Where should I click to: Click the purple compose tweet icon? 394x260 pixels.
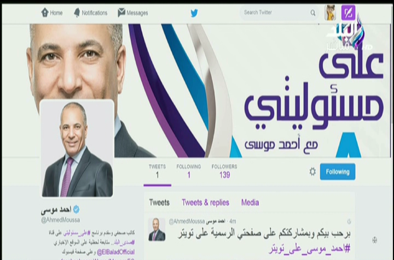click(x=348, y=12)
